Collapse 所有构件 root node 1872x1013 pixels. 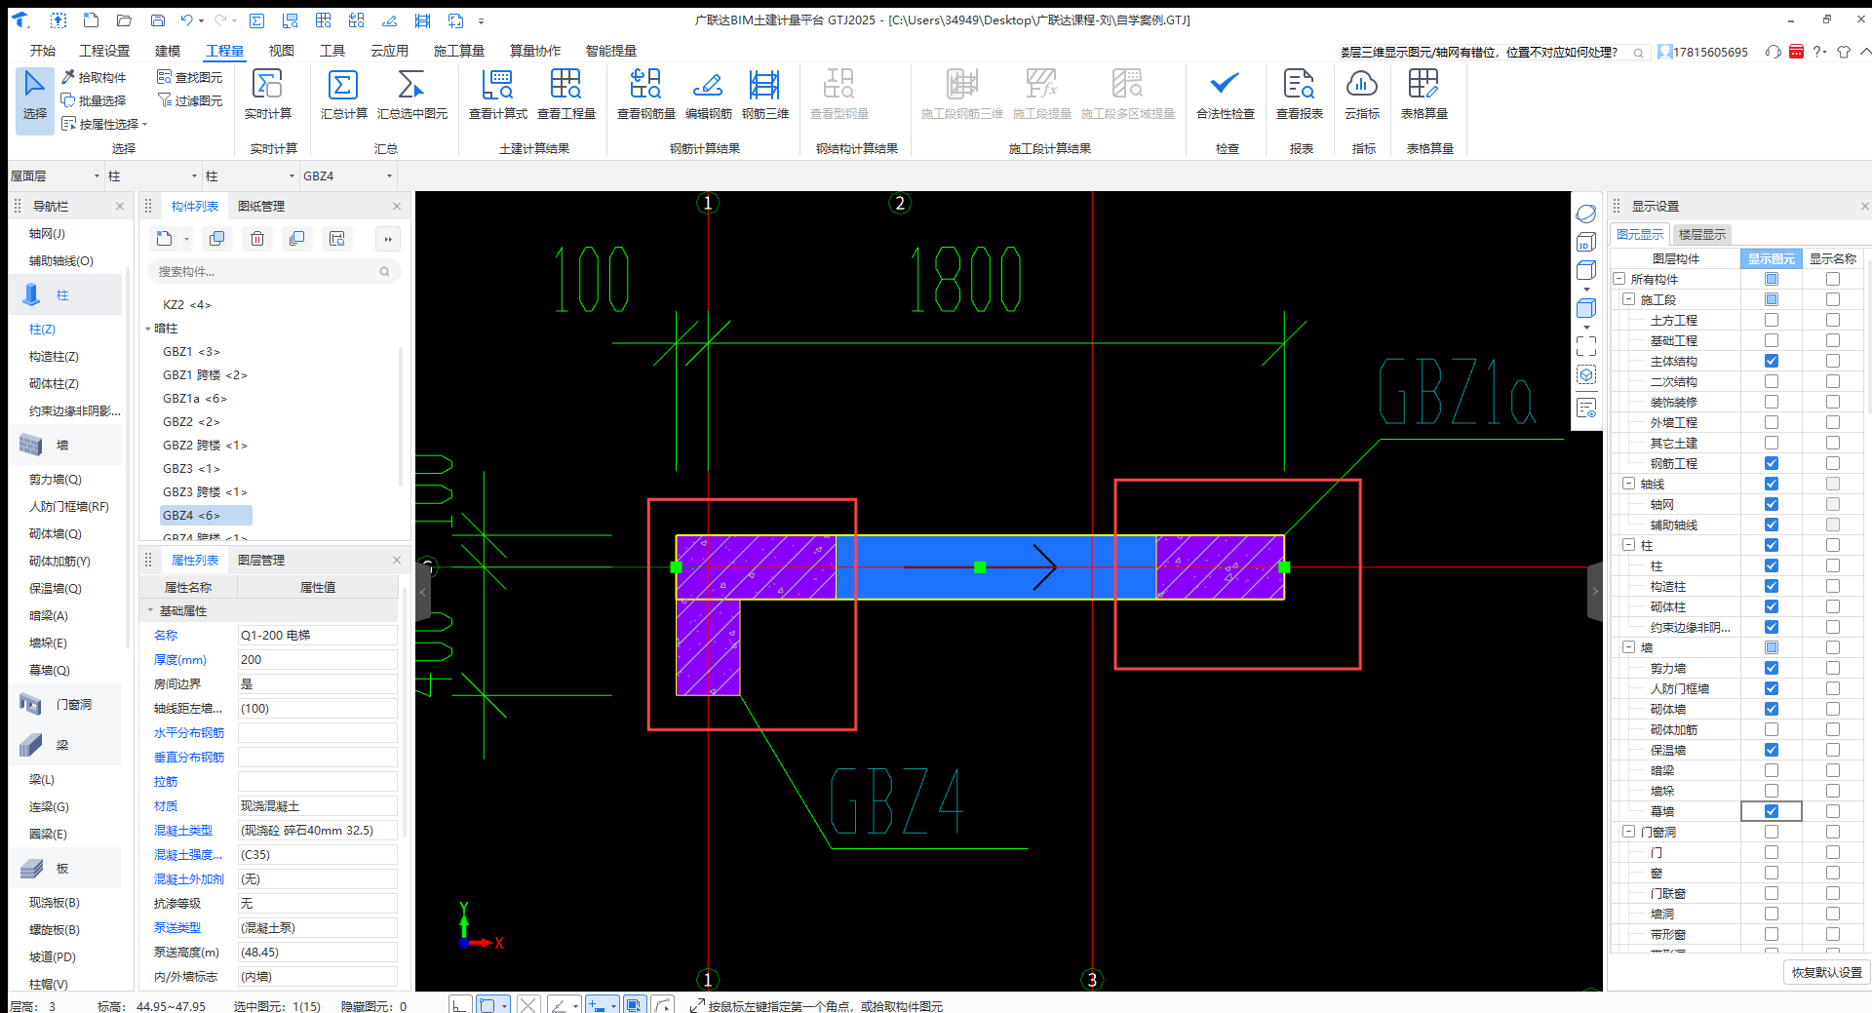click(x=1619, y=279)
